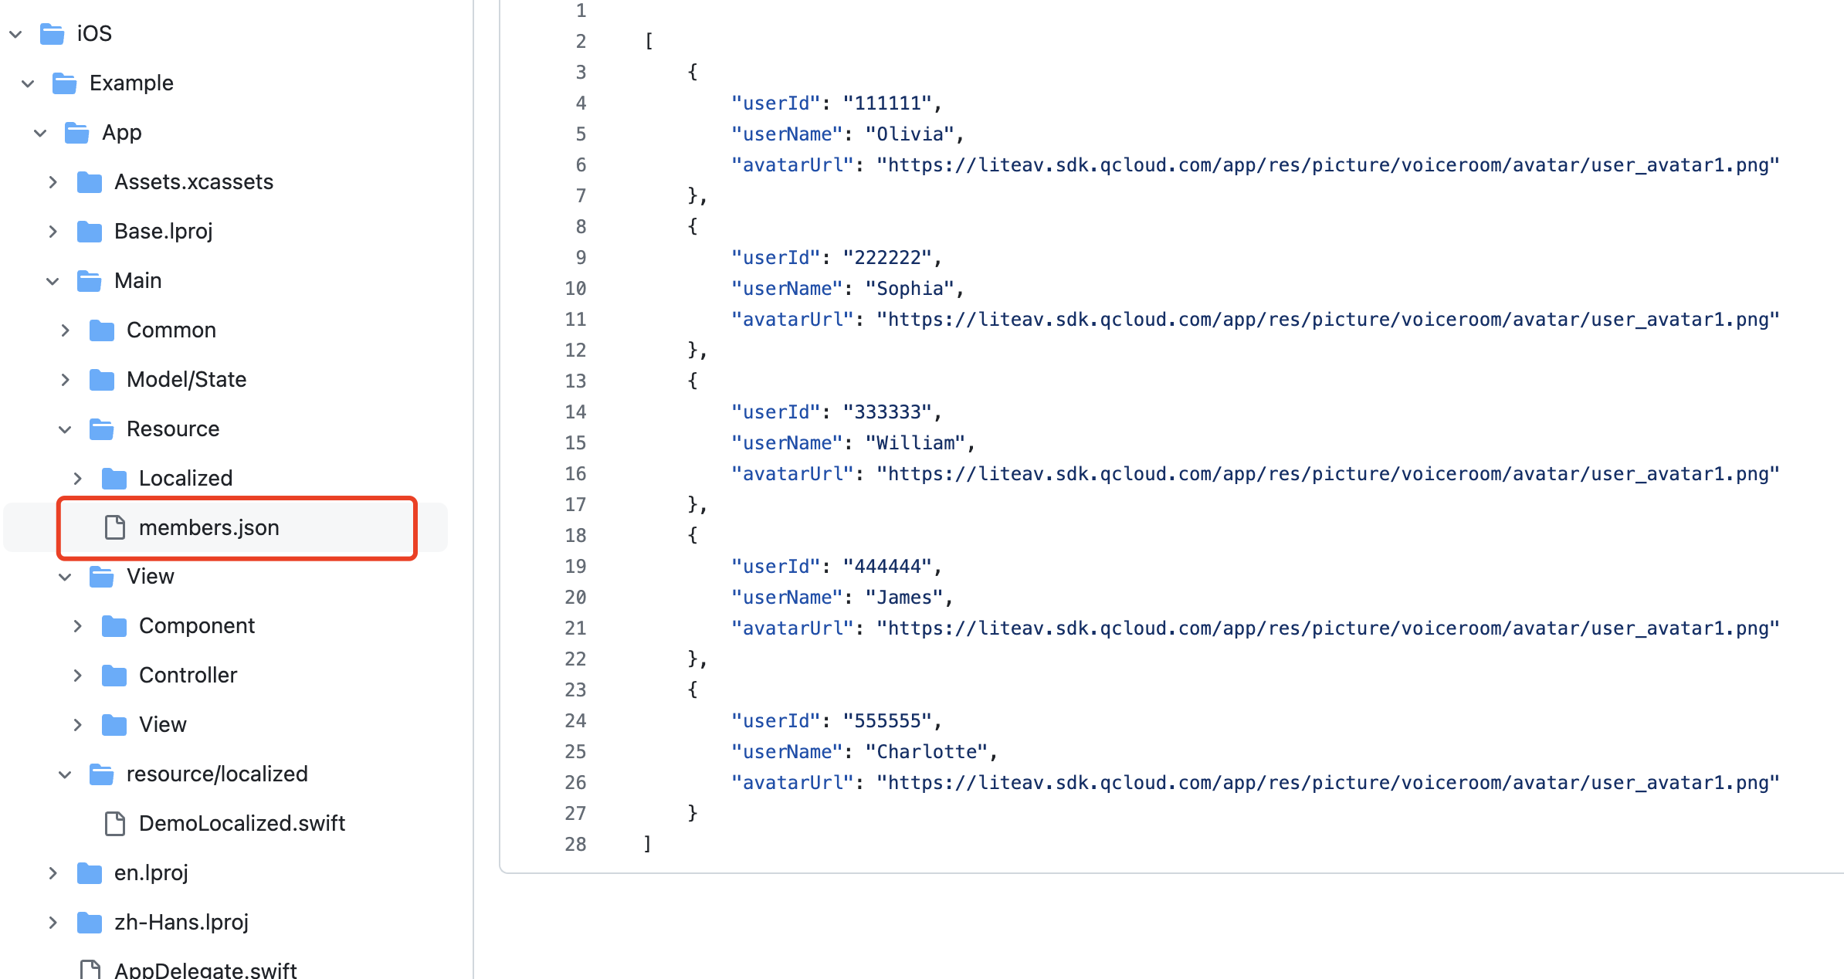Viewport: 1844px width, 979px height.
Task: Collapse the resource/localized folder chevron
Action: [x=65, y=774]
